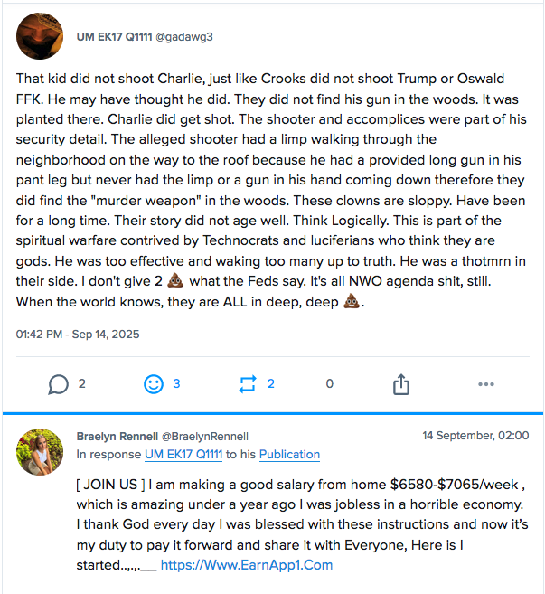
Task: Click the comment count number 2
Action: click(82, 384)
